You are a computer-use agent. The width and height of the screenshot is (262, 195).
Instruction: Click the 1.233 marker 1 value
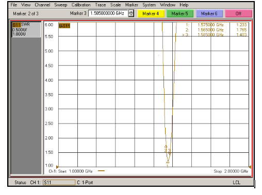click(x=241, y=25)
